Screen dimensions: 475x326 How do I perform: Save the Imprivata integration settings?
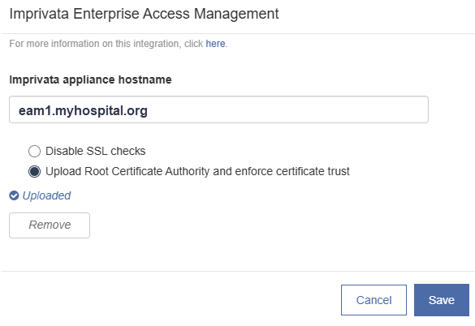[x=442, y=300]
